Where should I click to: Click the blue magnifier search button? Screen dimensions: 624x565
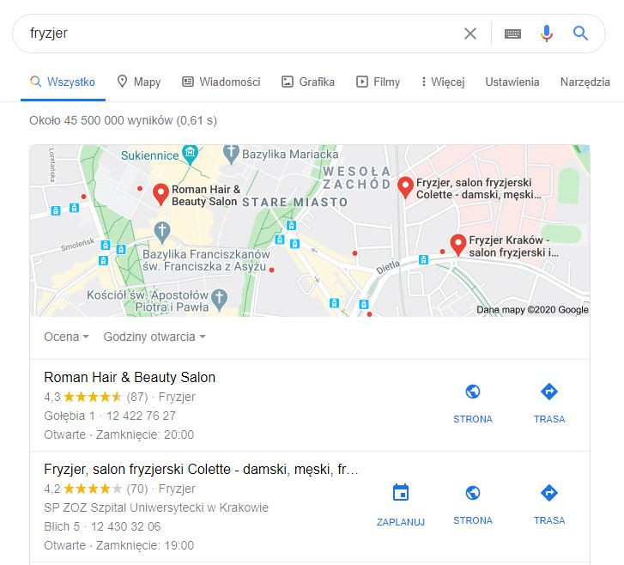click(x=580, y=33)
